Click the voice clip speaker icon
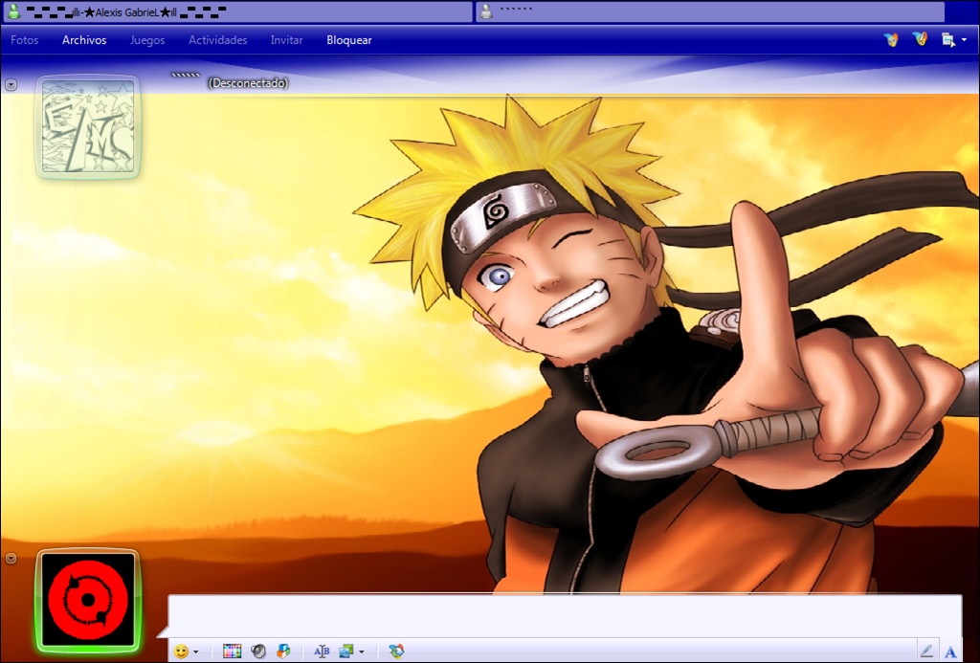 258,652
